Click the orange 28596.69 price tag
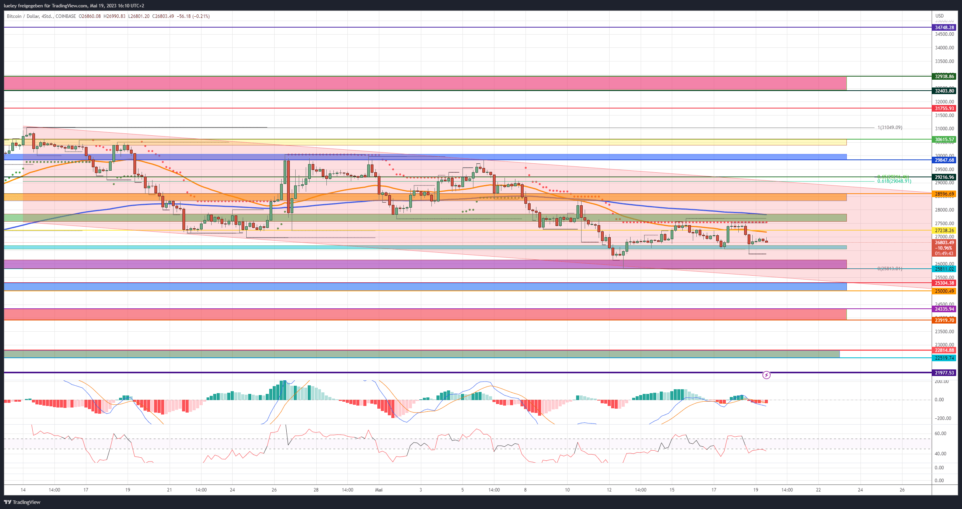962x509 pixels. coord(944,194)
